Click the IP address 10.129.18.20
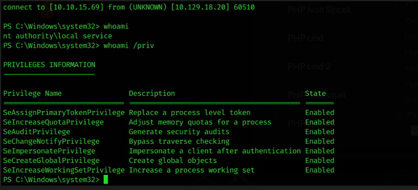 200,7
